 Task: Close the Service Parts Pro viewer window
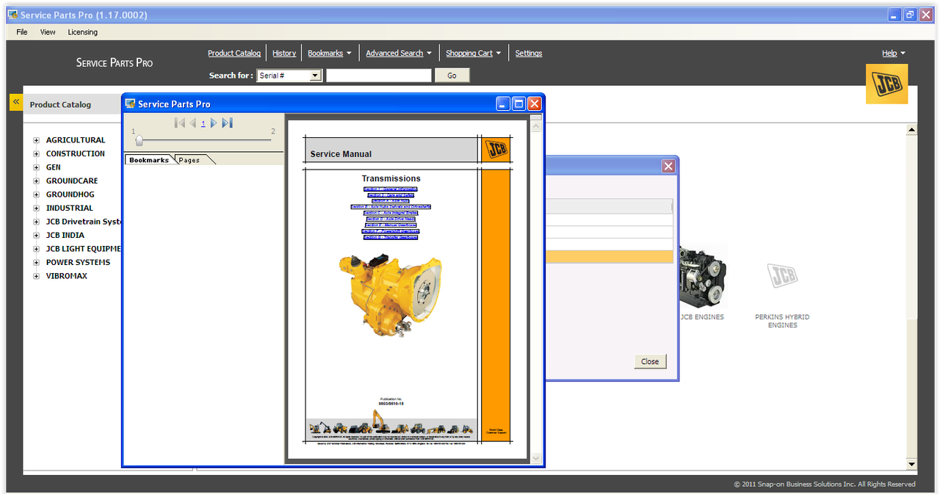click(x=534, y=103)
